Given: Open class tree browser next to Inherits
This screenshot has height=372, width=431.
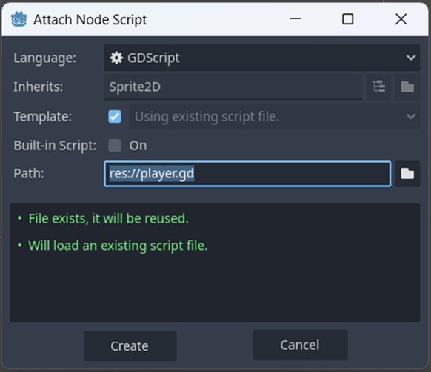Looking at the screenshot, I should click(378, 87).
